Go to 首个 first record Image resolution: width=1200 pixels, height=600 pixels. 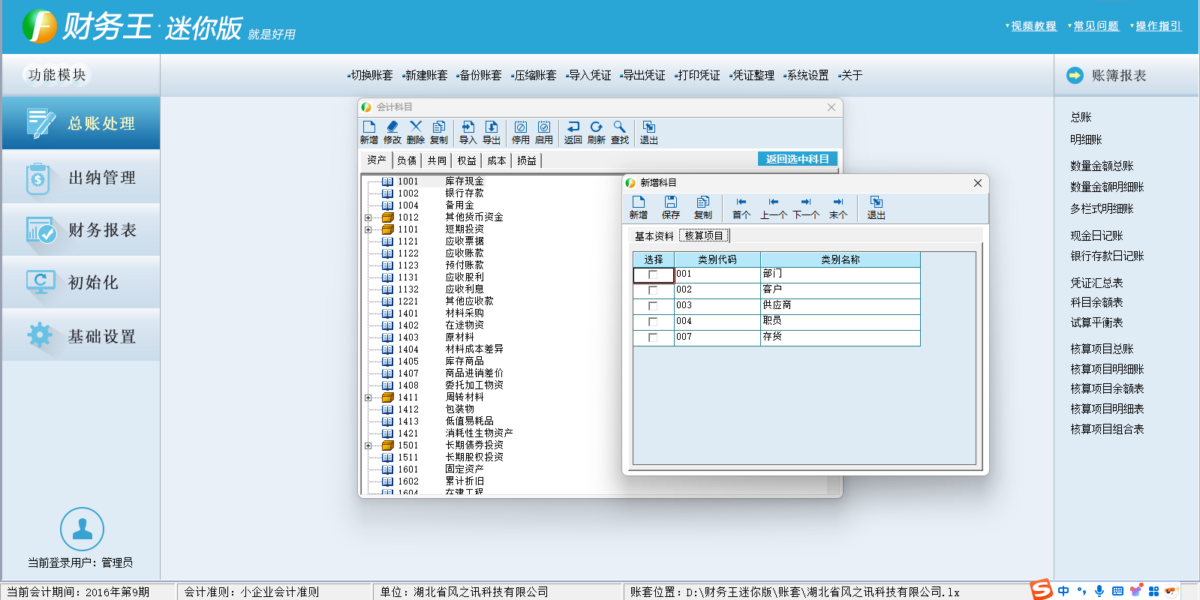741,207
